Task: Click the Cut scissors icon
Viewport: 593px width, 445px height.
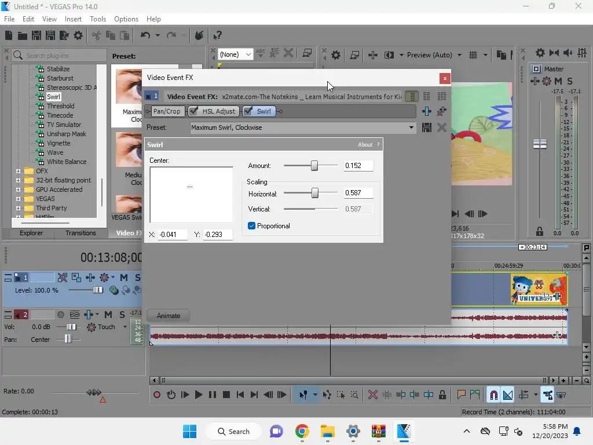Action: [97, 35]
